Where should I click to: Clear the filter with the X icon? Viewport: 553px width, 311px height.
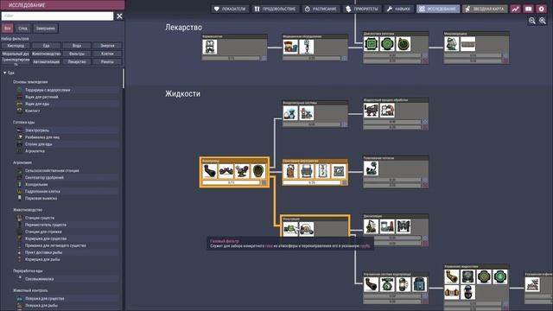point(119,16)
